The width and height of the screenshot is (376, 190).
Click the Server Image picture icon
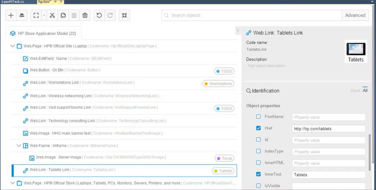click(x=32, y=158)
